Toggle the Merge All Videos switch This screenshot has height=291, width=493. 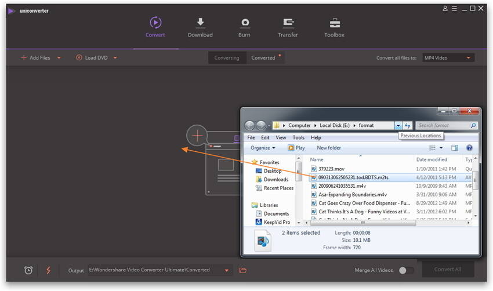[x=406, y=270]
